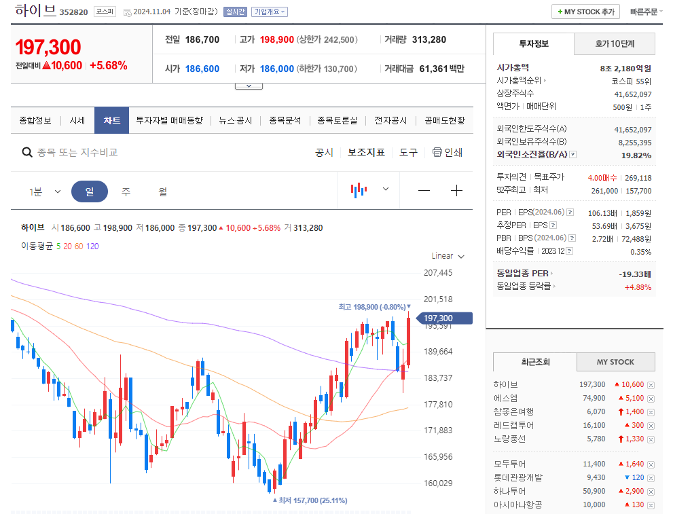Click the calendar icon beside 2024.11.04

pos(127,12)
